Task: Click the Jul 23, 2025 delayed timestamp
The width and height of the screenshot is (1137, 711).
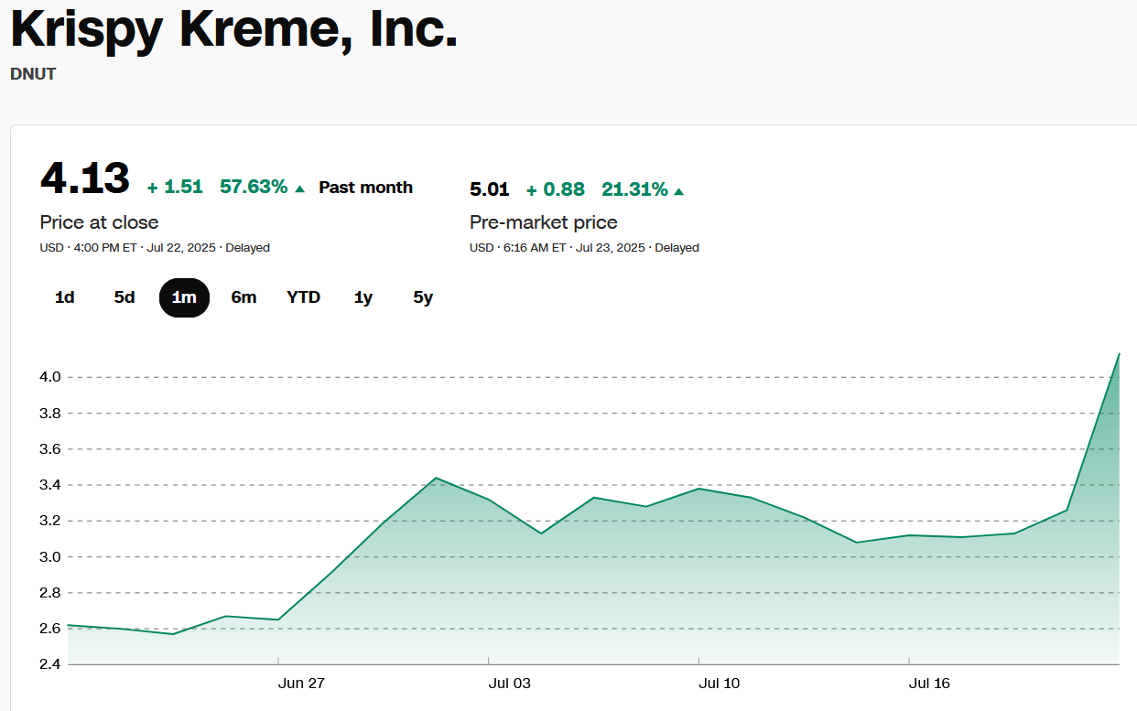Action: tap(584, 248)
